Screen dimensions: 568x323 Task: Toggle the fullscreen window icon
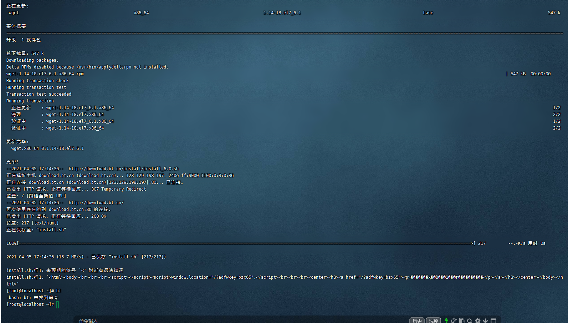pyautogui.click(x=493, y=321)
